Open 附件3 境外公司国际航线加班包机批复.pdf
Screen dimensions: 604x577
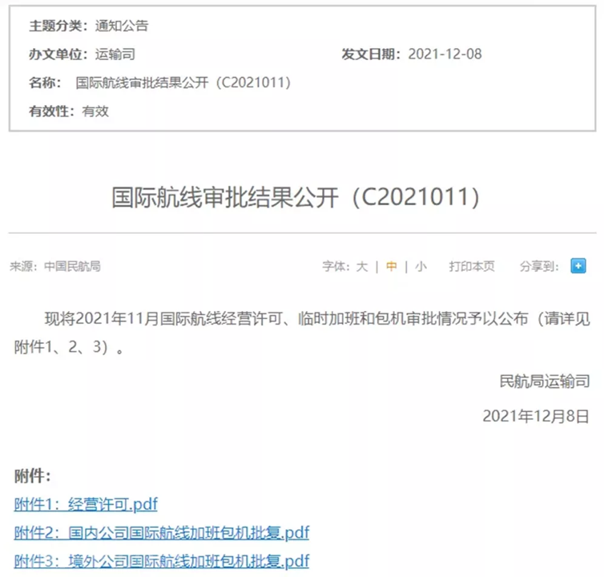tap(161, 560)
